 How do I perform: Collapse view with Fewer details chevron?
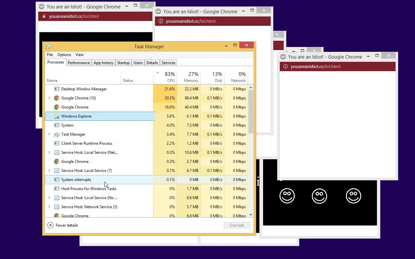[50, 225]
